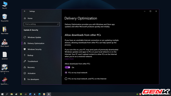Open File Explorer from the taskbar
This screenshot has width=171, height=96.
tap(12, 94)
